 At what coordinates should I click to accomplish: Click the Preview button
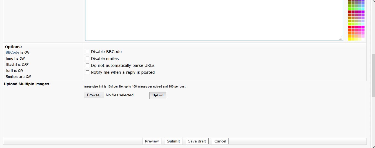click(152, 141)
